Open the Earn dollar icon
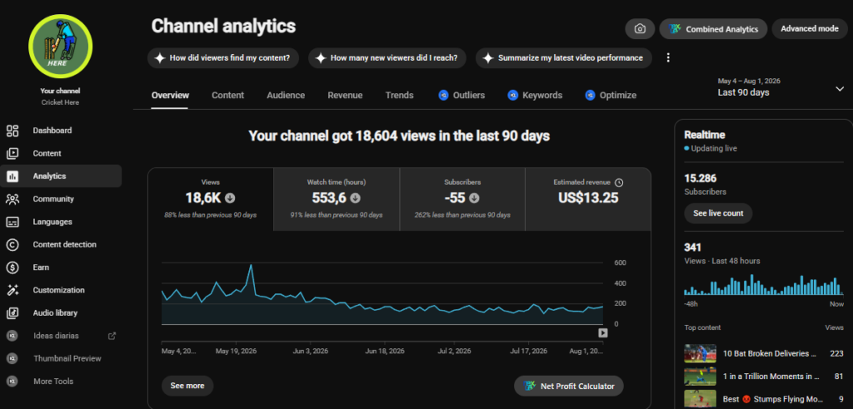Viewport: 853px width, 409px height. pyautogui.click(x=12, y=267)
